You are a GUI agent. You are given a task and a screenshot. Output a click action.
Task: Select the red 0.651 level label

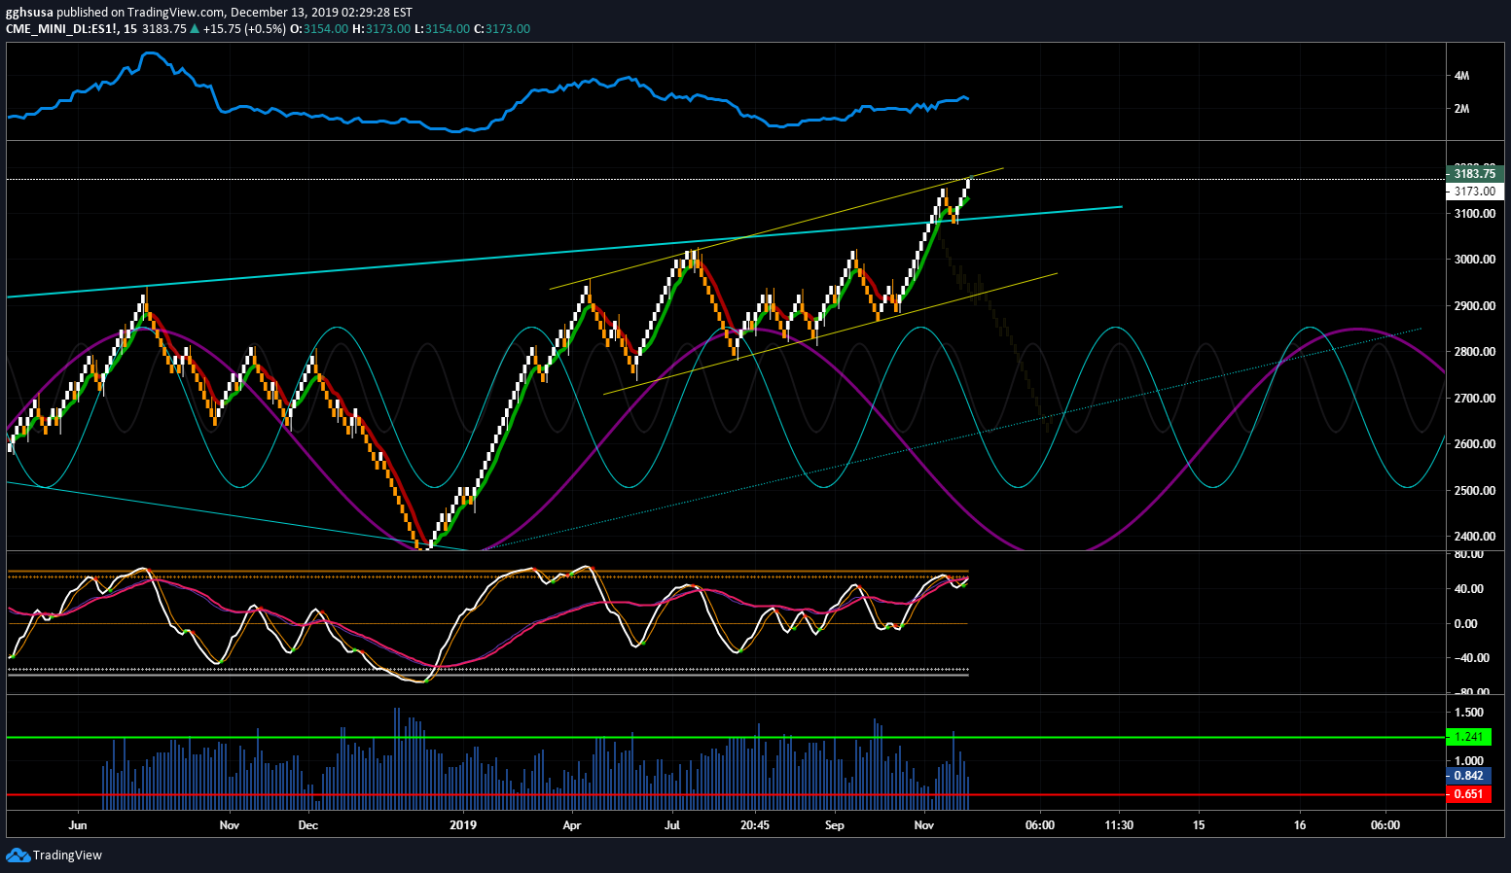(1469, 794)
